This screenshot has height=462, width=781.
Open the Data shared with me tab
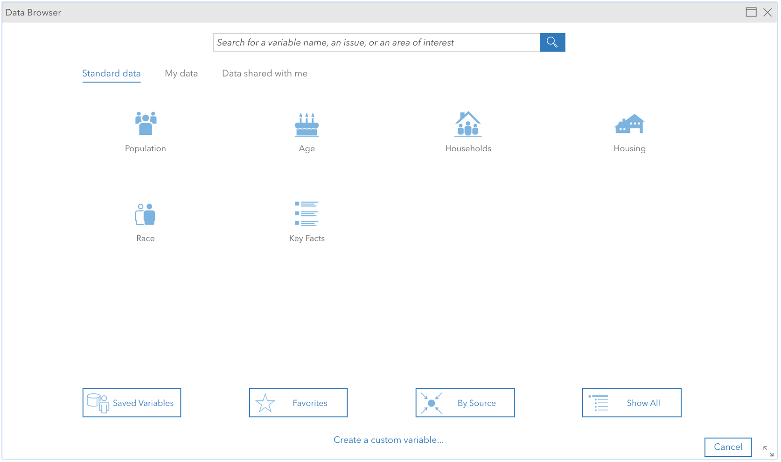point(265,74)
